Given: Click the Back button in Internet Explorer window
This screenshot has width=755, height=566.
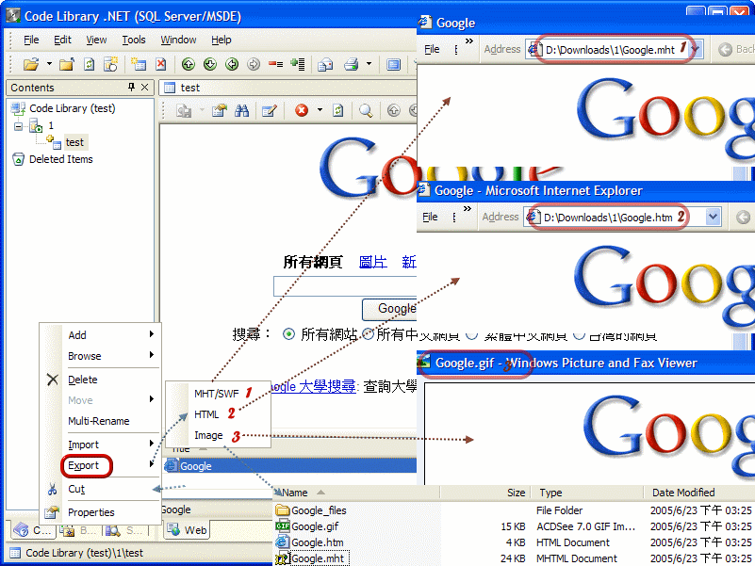Looking at the screenshot, I should click(x=742, y=218).
